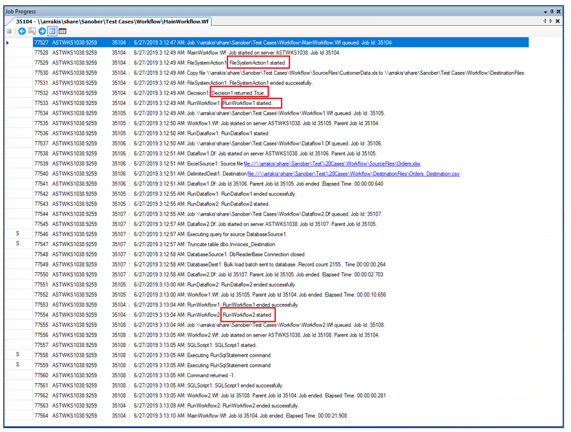Click the row indicator arrow for 77527
The width and height of the screenshot is (571, 432).
point(8,42)
